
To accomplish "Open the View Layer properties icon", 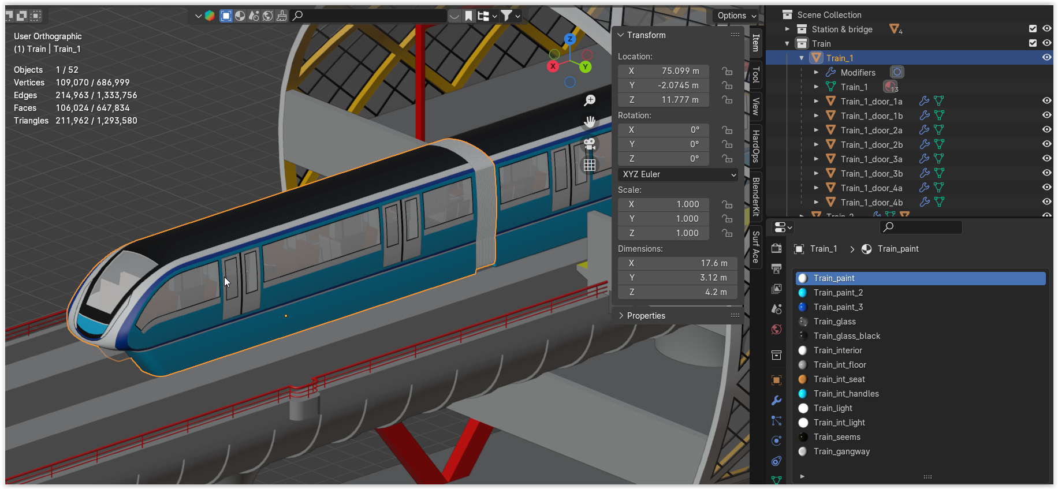I will tap(777, 289).
